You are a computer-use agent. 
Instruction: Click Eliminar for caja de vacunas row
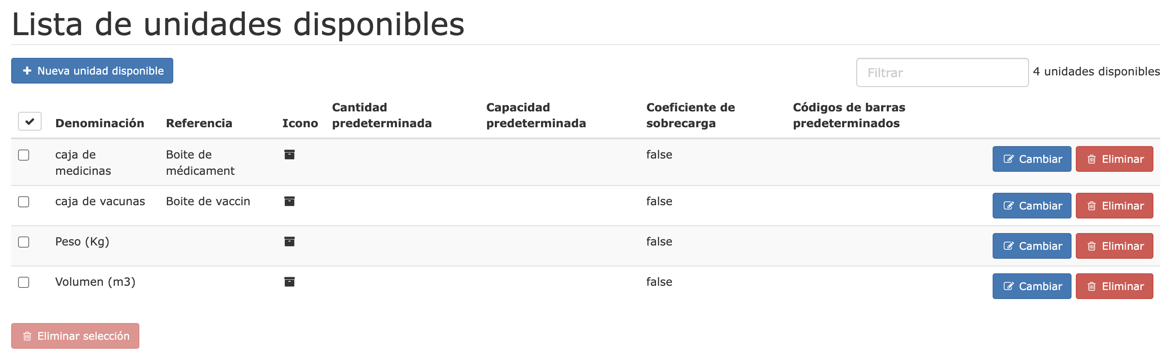[x=1114, y=206]
